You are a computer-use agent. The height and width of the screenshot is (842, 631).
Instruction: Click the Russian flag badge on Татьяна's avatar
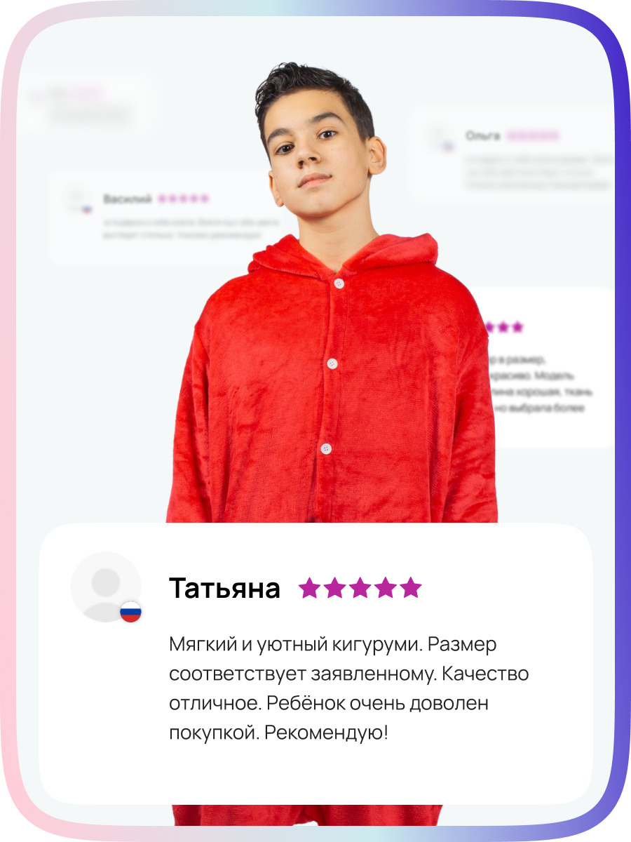tap(130, 612)
